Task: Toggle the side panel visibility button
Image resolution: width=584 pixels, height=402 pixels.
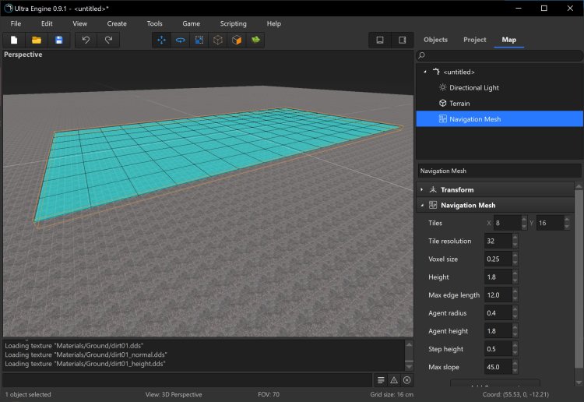Action: point(402,40)
